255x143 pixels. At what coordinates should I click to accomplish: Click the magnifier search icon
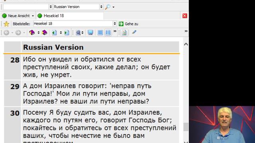click(x=108, y=7)
